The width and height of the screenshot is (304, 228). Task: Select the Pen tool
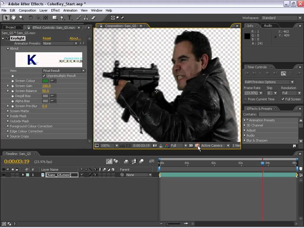pyautogui.click(x=62, y=18)
